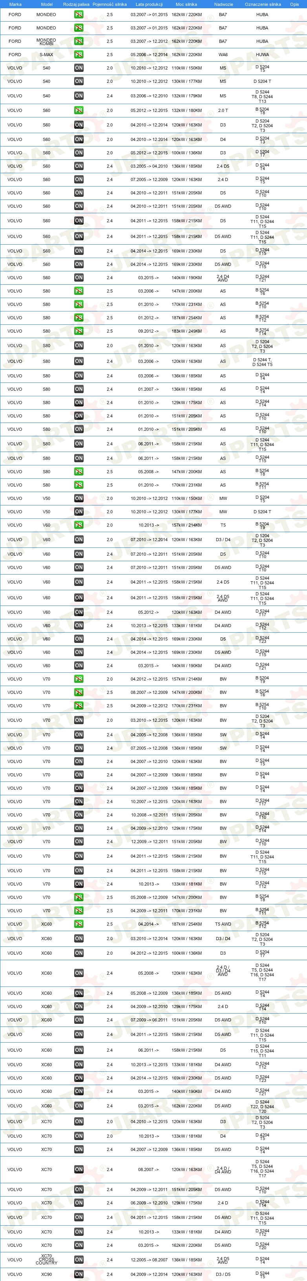Click the S-MAX model cell
307x1281 pixels.
pos(46,55)
